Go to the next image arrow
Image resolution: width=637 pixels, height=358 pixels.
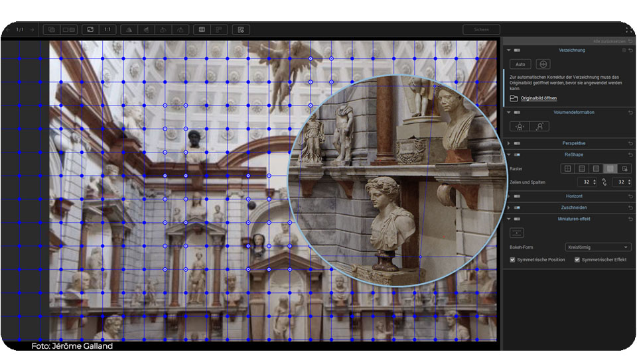pos(32,30)
